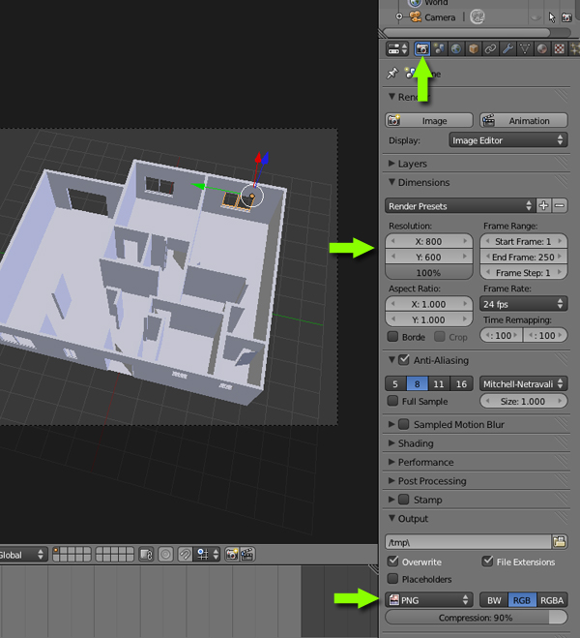The image size is (580, 638).
Task: Click the Aspect Ratio X: 1.000 field
Action: click(x=429, y=304)
